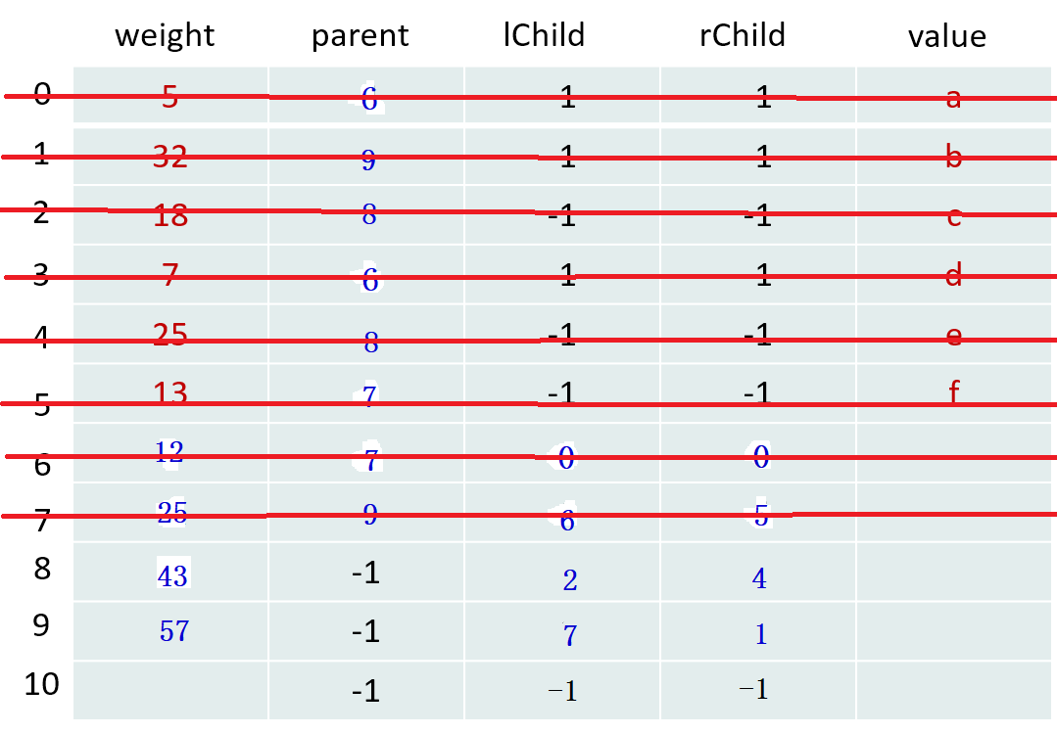Select the parent column header

pos(360,36)
